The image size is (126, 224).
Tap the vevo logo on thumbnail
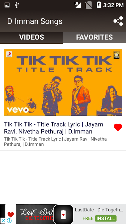[18, 110]
